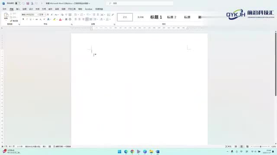Click the search box in title bar

click(140, 3)
